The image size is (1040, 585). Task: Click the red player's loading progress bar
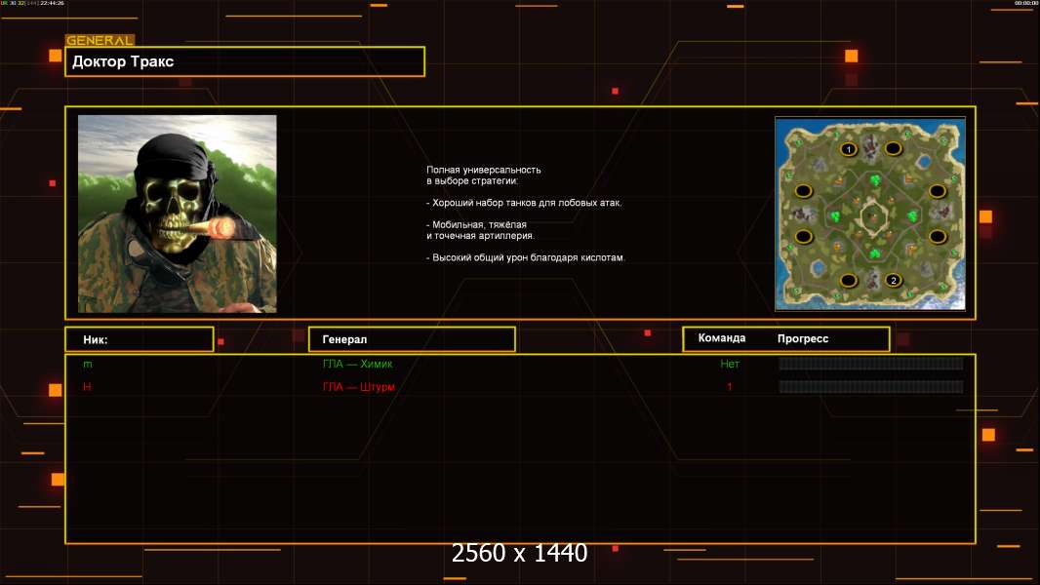[x=870, y=387]
